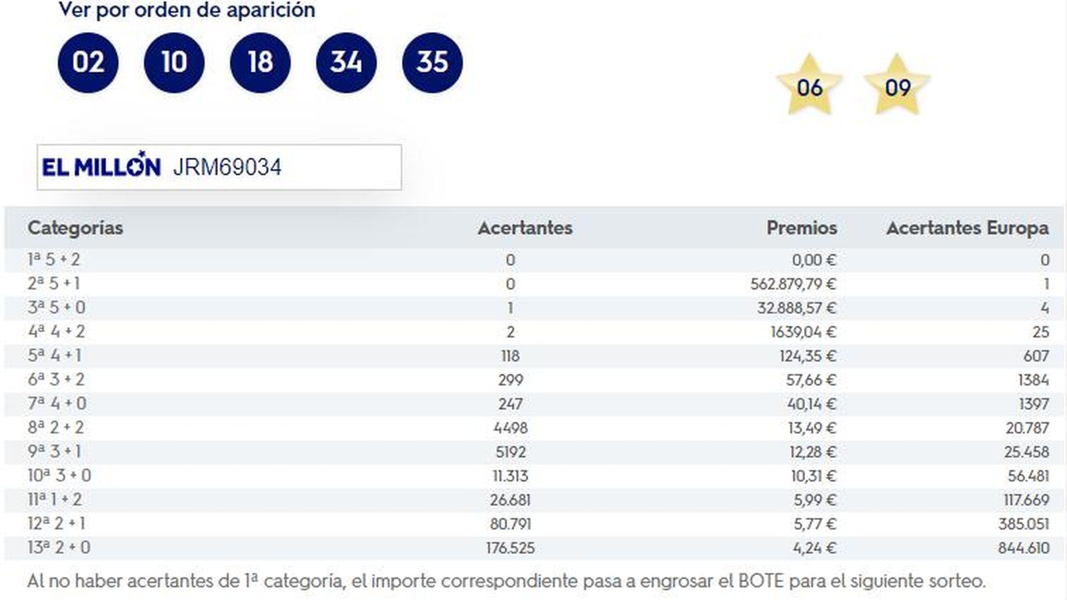Sort by Acertantes Europa column
The width and height of the screenshot is (1067, 600).
tap(968, 228)
